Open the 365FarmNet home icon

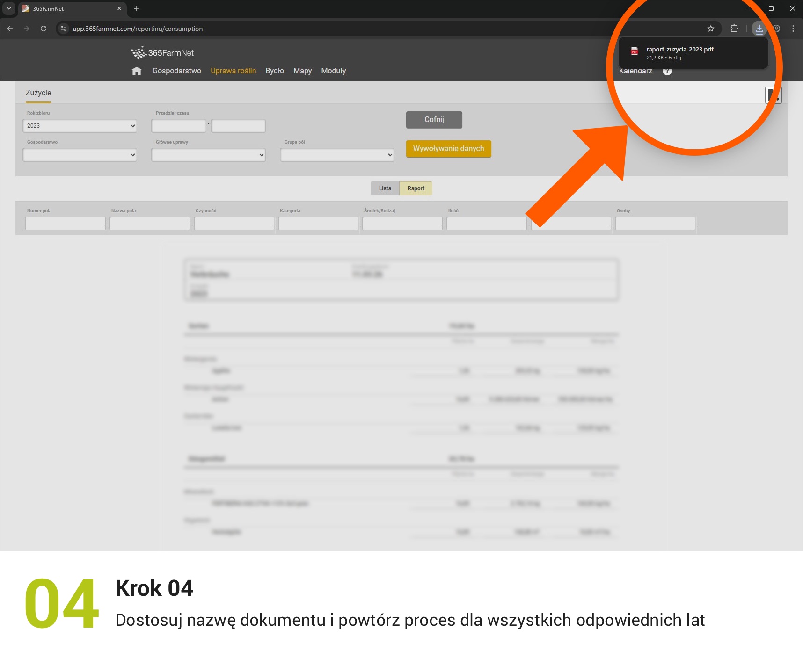pyautogui.click(x=136, y=71)
